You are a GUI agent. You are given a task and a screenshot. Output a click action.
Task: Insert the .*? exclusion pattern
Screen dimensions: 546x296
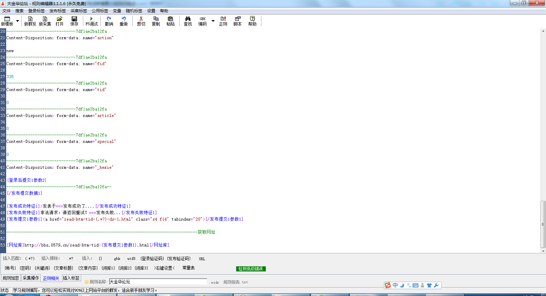pos(70,258)
